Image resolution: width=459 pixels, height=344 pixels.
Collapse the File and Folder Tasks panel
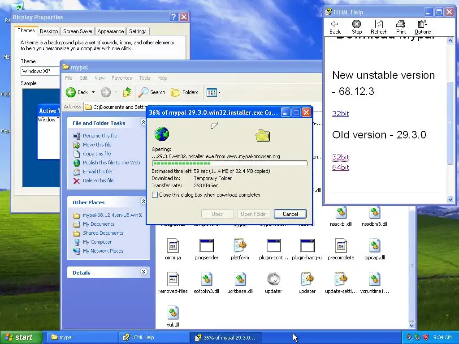[143, 122]
